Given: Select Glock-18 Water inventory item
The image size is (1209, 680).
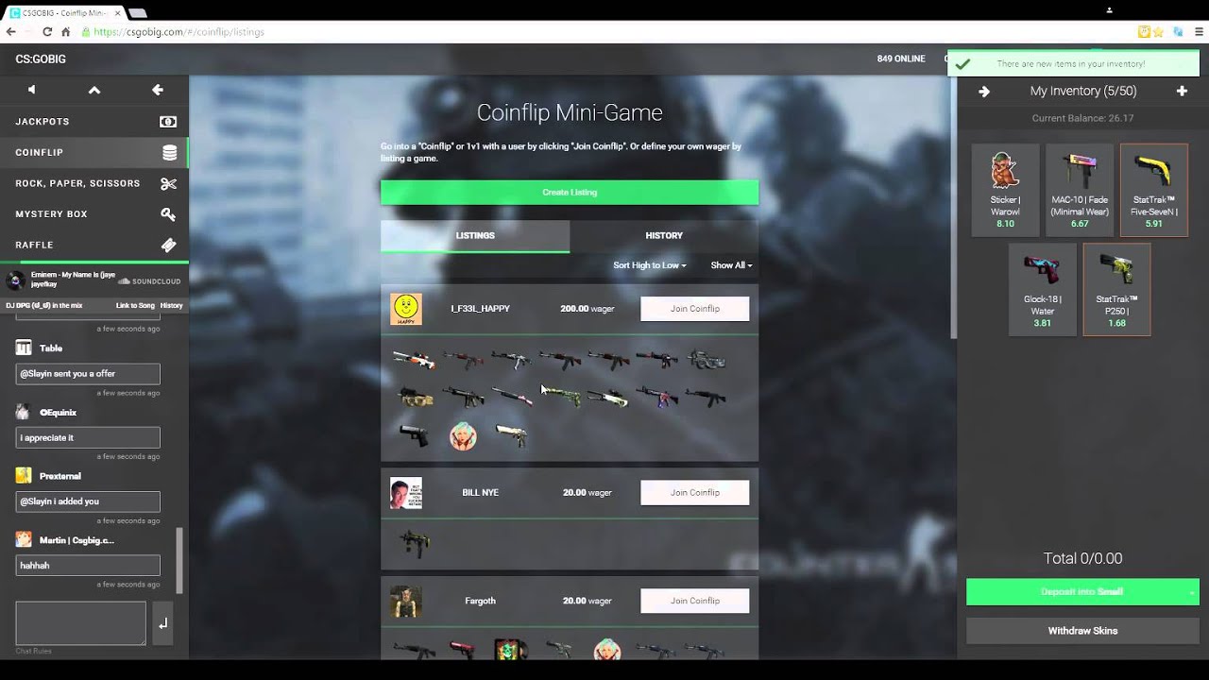Looking at the screenshot, I should coord(1043,289).
